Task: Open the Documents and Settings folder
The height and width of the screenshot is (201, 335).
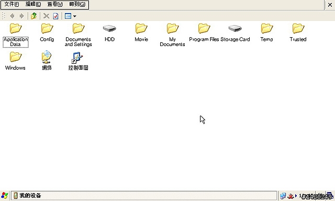Action: 78,35
